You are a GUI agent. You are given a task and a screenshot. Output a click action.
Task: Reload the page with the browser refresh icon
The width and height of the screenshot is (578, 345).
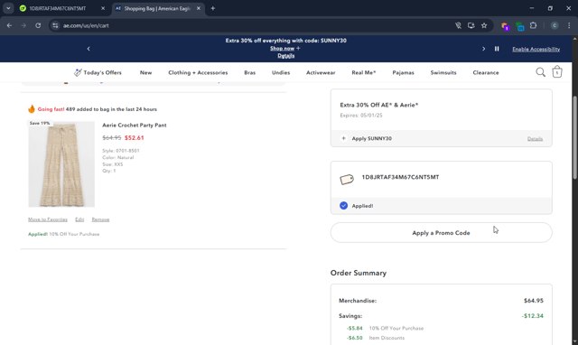(38, 25)
